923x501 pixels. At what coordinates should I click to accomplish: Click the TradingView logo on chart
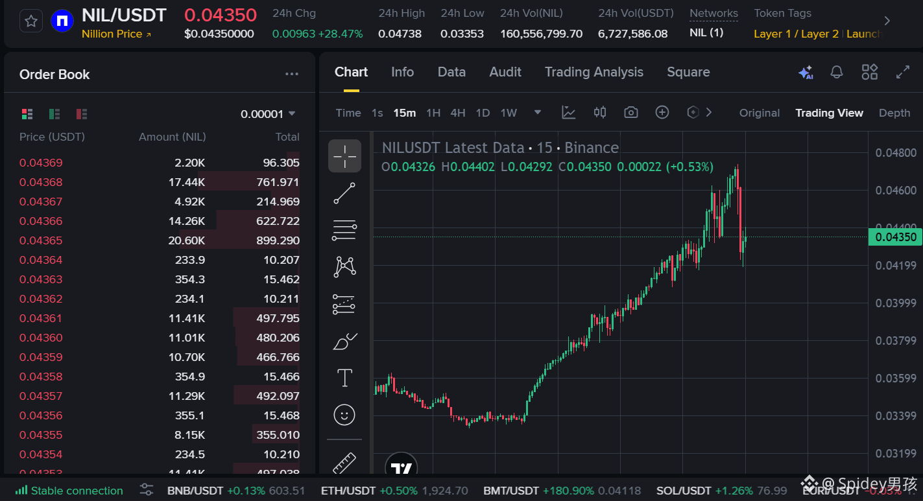point(402,464)
